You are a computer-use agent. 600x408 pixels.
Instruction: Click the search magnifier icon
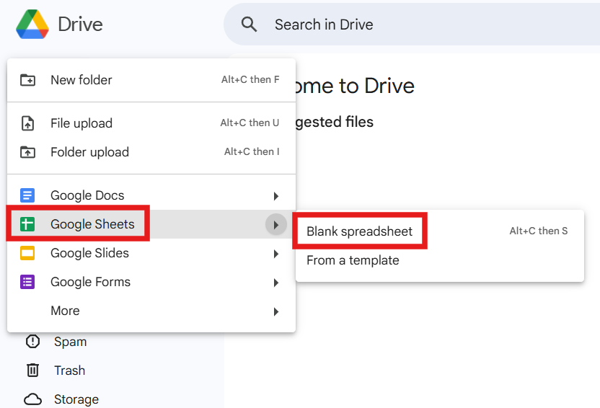click(250, 25)
